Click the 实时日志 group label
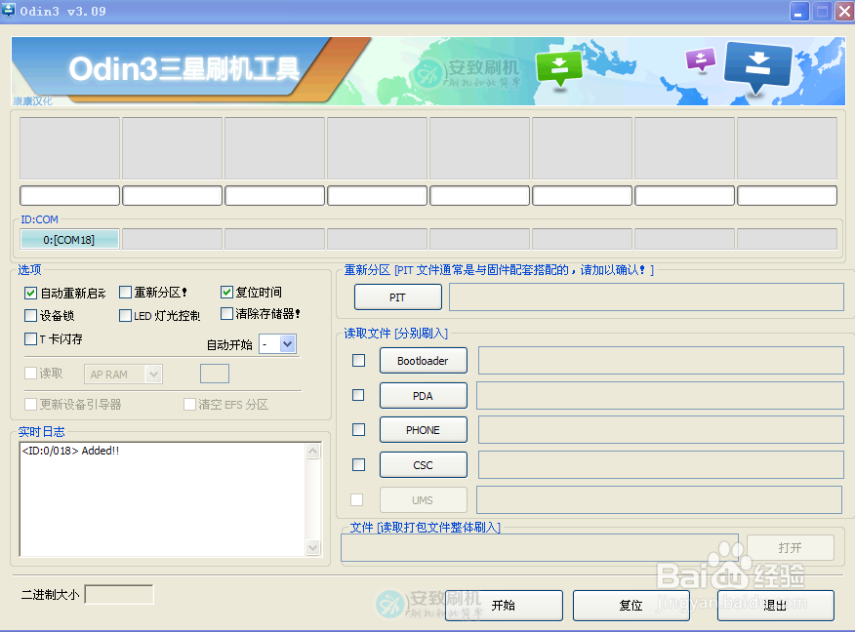This screenshot has height=632, width=855. 41,432
